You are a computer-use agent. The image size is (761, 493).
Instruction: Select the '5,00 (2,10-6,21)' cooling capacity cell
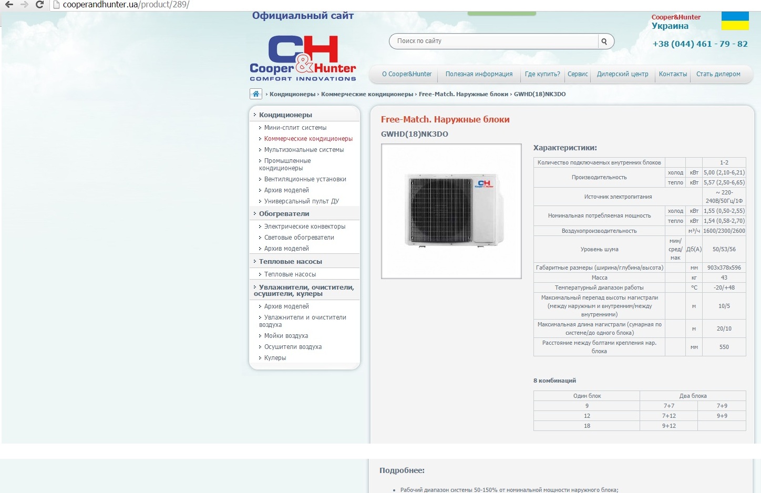(x=724, y=172)
